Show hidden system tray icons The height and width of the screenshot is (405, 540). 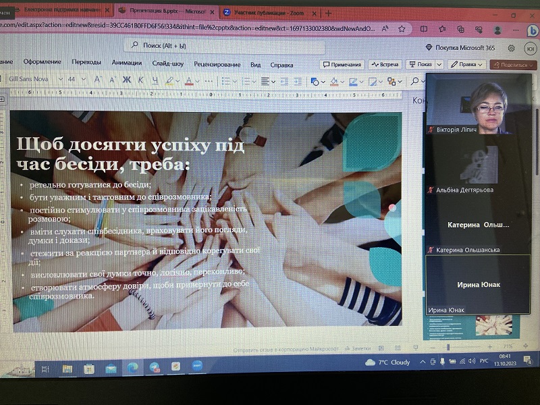pyautogui.click(x=423, y=362)
